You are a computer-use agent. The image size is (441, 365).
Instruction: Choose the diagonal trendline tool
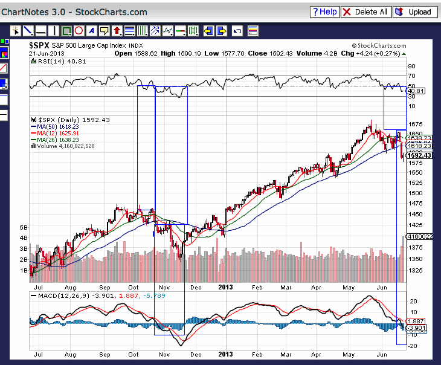(x=28, y=31)
